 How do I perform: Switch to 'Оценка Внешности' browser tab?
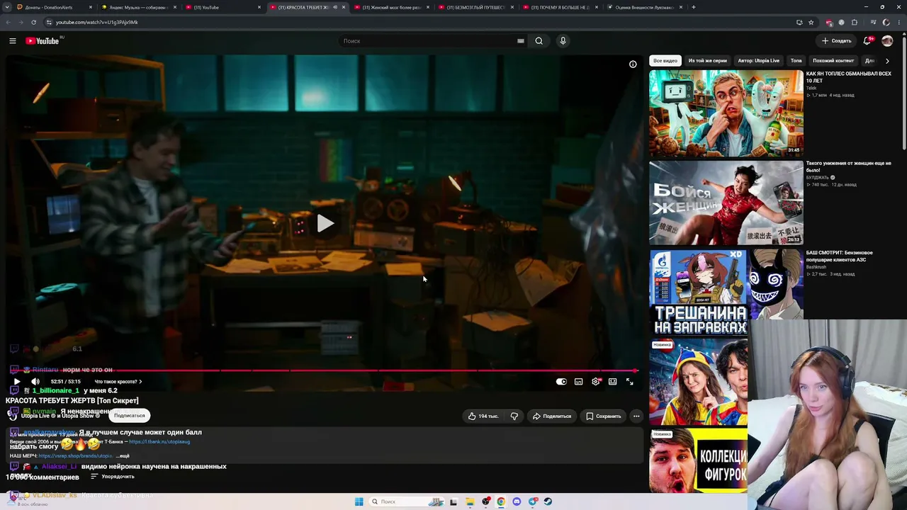[x=644, y=7]
